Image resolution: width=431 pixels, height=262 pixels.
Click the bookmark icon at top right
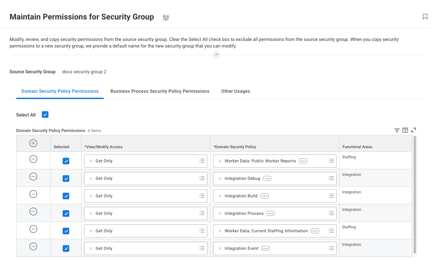click(425, 17)
